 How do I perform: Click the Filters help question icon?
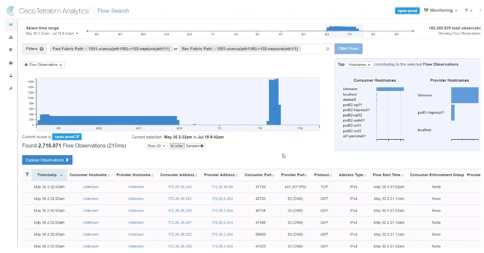pyautogui.click(x=41, y=49)
